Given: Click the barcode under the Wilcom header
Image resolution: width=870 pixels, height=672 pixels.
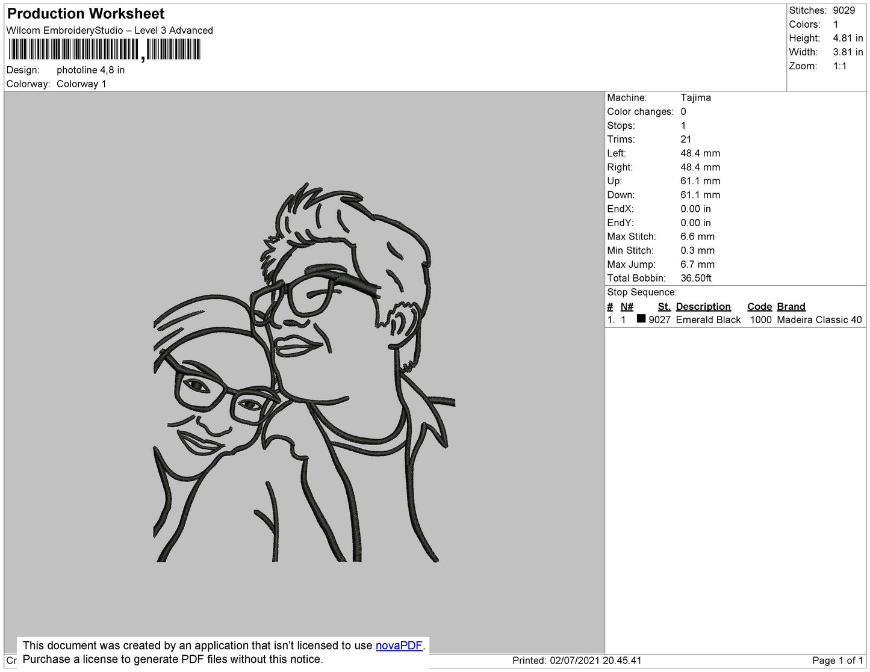Looking at the screenshot, I should (x=104, y=49).
